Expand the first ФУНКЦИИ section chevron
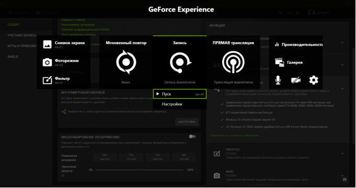The width and height of the screenshot is (356, 188). coord(342,43)
